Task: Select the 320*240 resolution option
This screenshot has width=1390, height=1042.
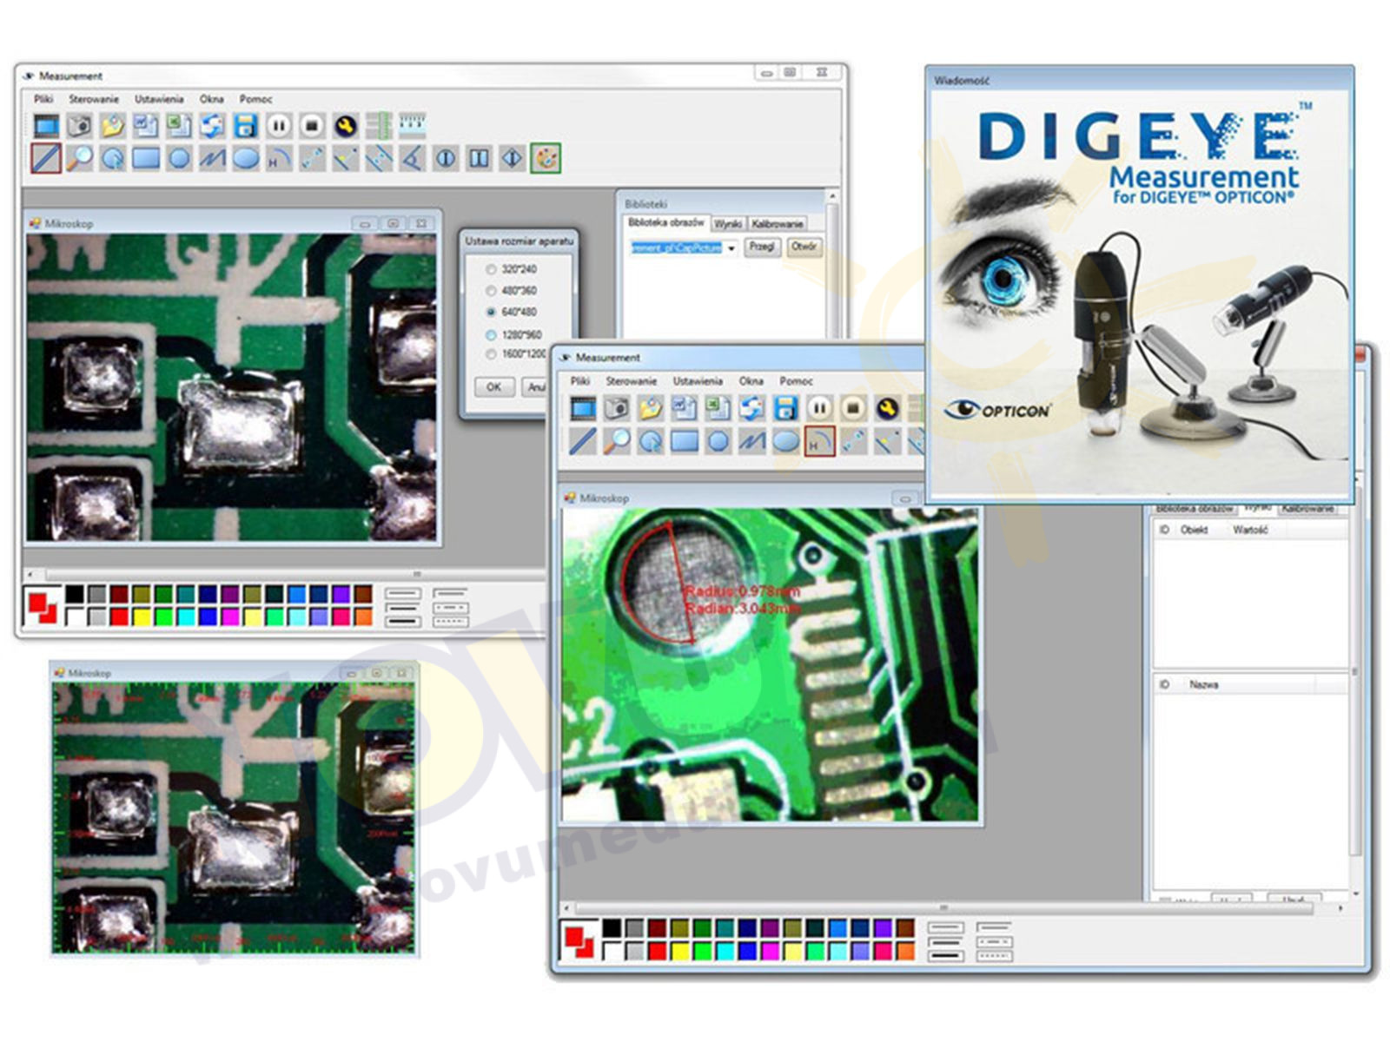Action: (512, 269)
